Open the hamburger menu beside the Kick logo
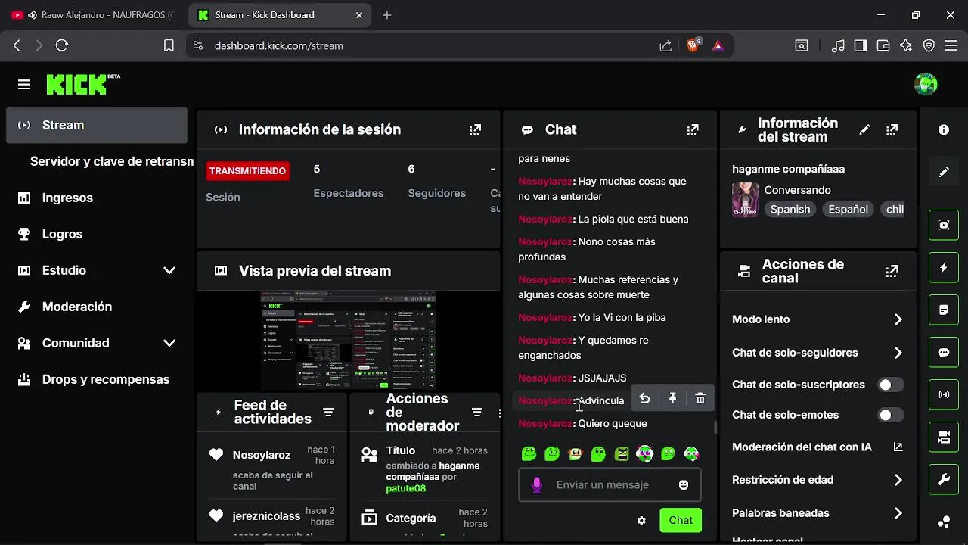 click(24, 85)
